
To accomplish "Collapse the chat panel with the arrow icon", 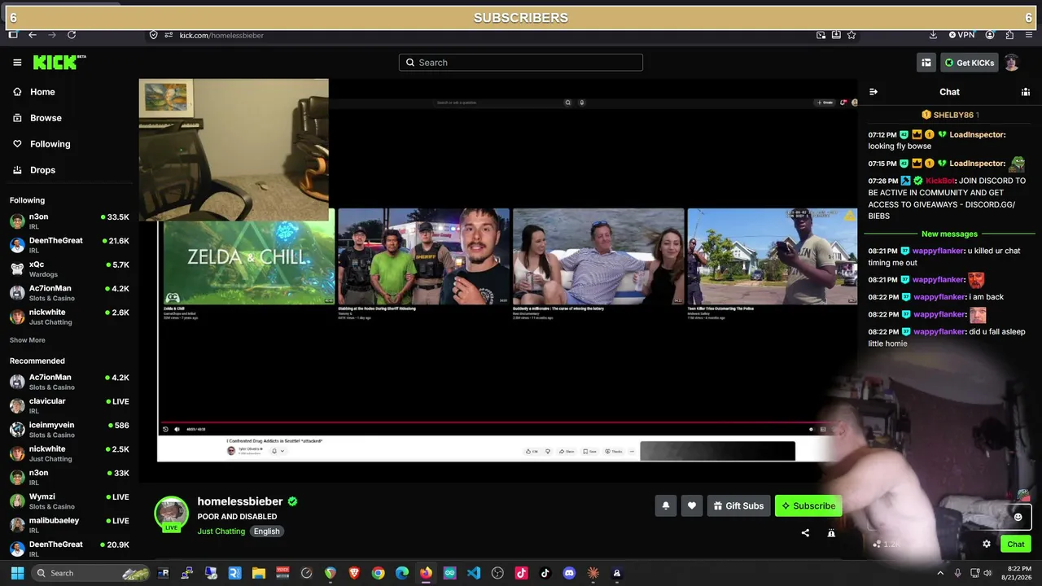I will pos(873,92).
